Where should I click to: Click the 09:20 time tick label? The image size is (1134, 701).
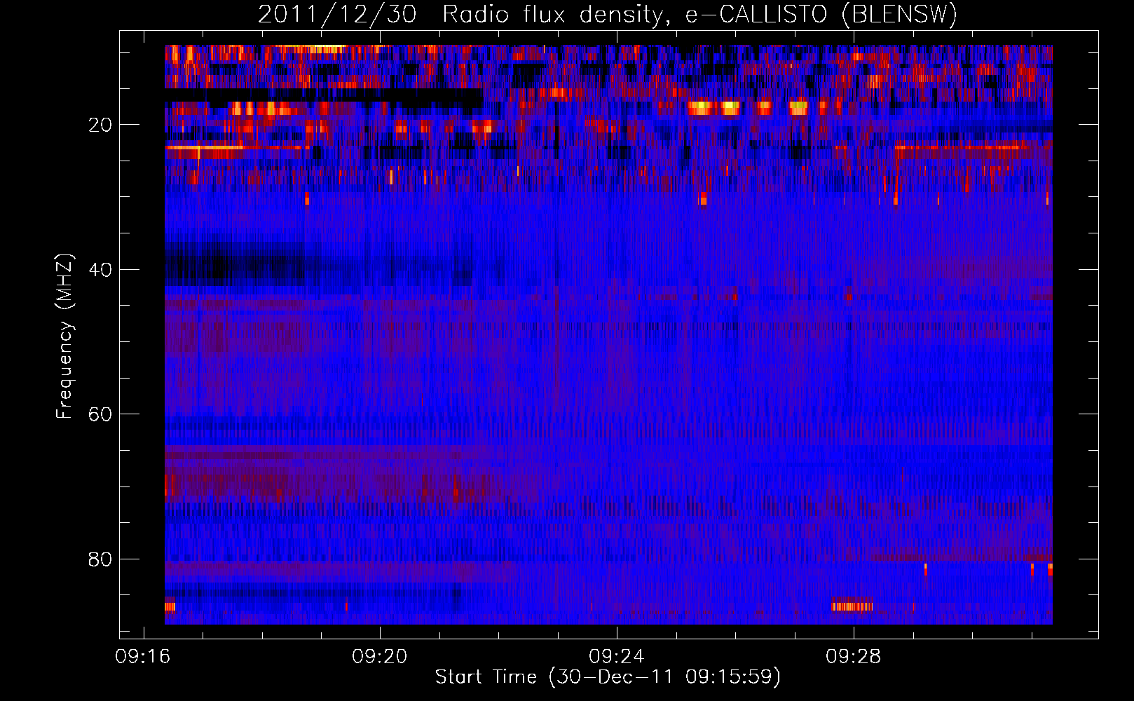click(x=380, y=657)
